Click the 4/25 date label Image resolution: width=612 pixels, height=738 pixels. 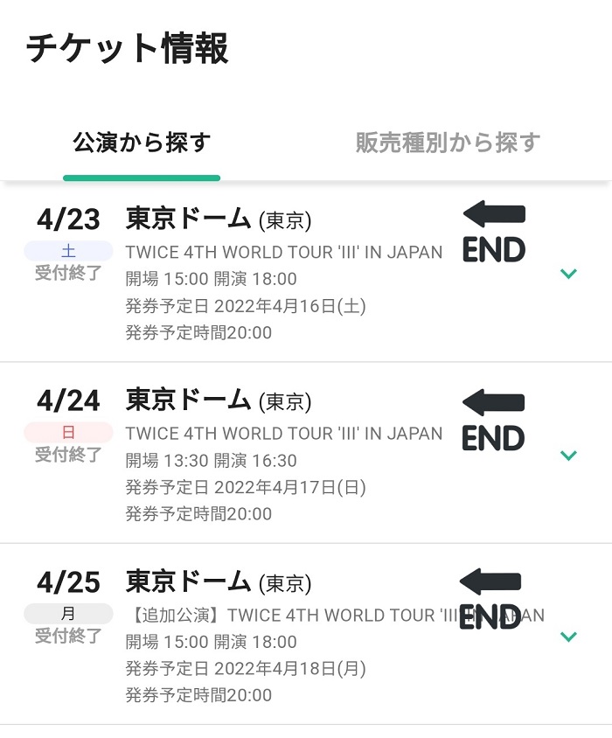pyautogui.click(x=69, y=582)
